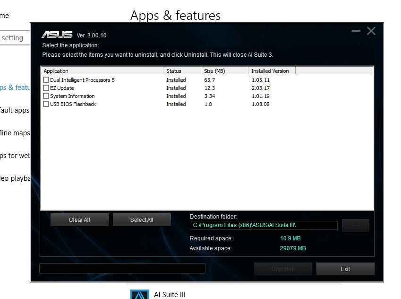Screen dimensions: 401x299
Task: Open the destination folder browse button
Action: pos(356,226)
